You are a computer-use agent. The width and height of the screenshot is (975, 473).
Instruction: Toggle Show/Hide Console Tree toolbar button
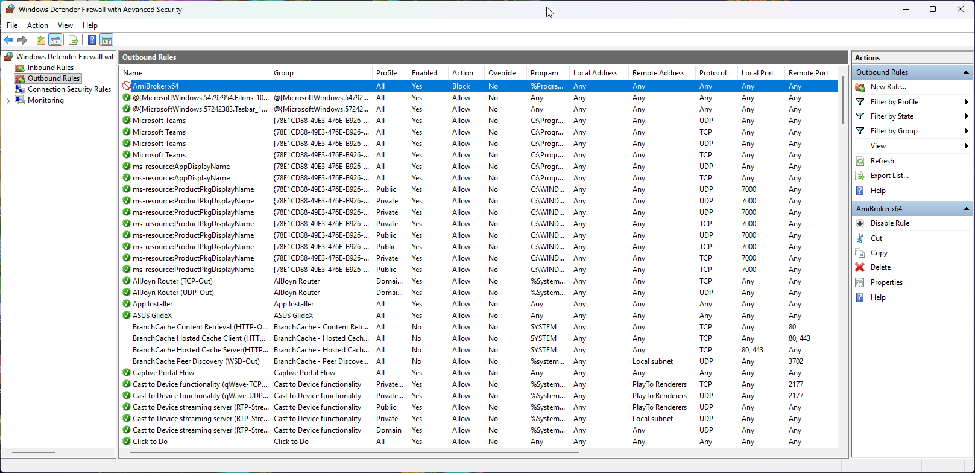point(55,40)
